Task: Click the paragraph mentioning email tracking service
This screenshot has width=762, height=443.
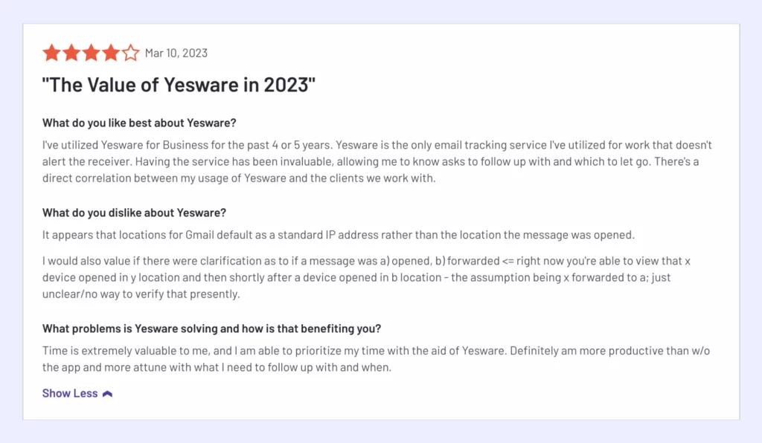Action: (x=372, y=161)
